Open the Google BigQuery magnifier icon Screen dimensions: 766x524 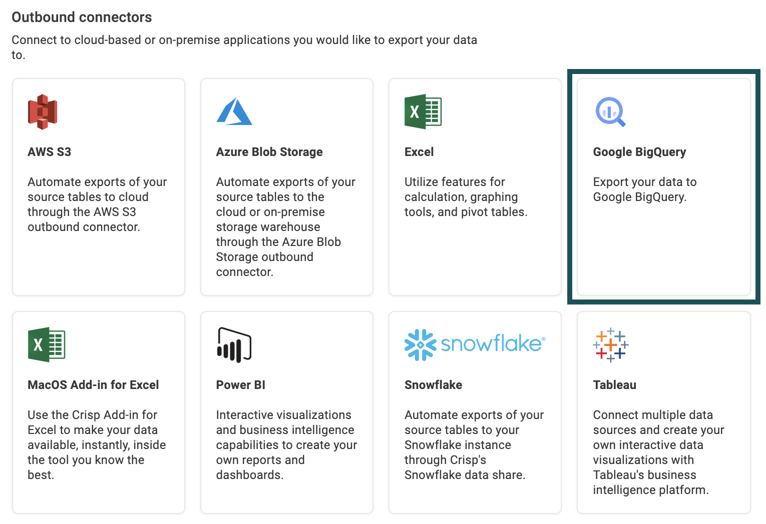(611, 111)
